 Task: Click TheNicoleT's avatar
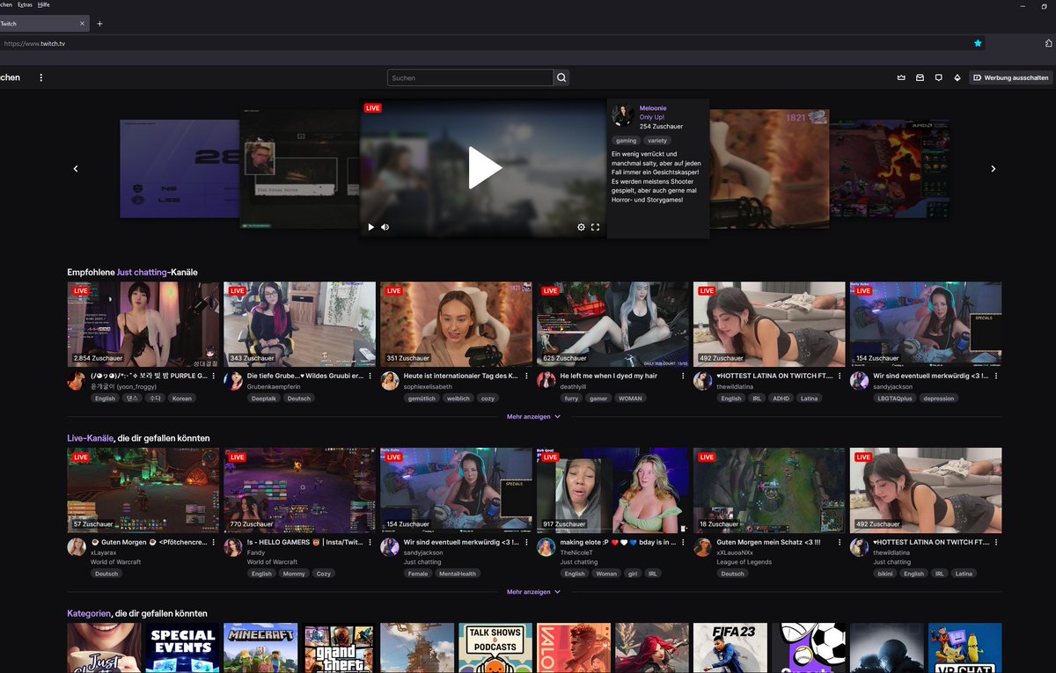(546, 546)
